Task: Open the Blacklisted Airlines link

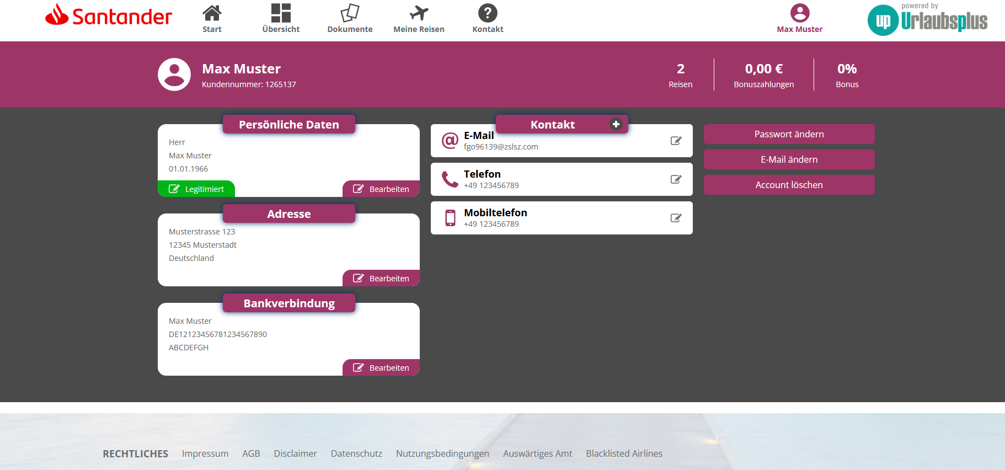Action: coord(624,453)
